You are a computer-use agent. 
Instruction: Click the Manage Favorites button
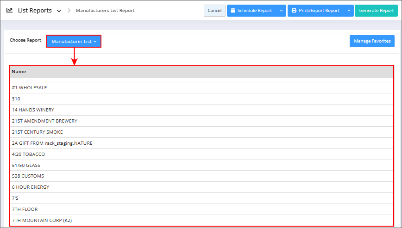tap(372, 41)
